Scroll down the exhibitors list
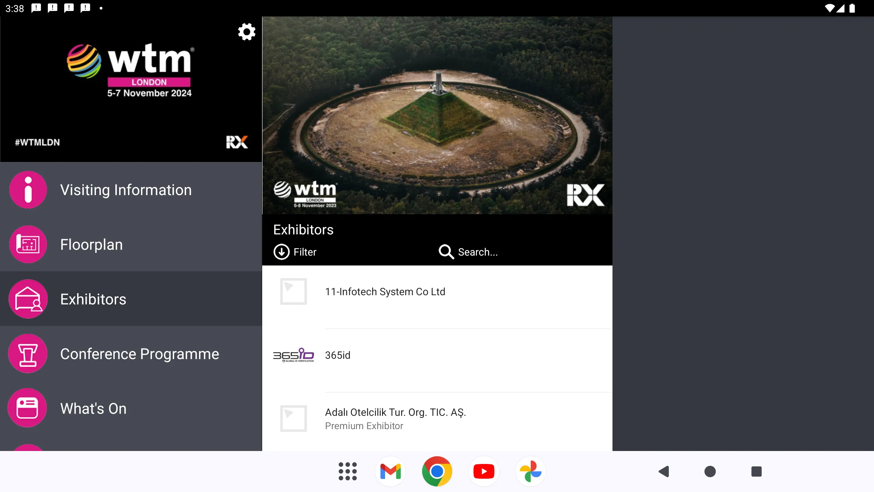Viewport: 874px width, 492px height. (437, 360)
